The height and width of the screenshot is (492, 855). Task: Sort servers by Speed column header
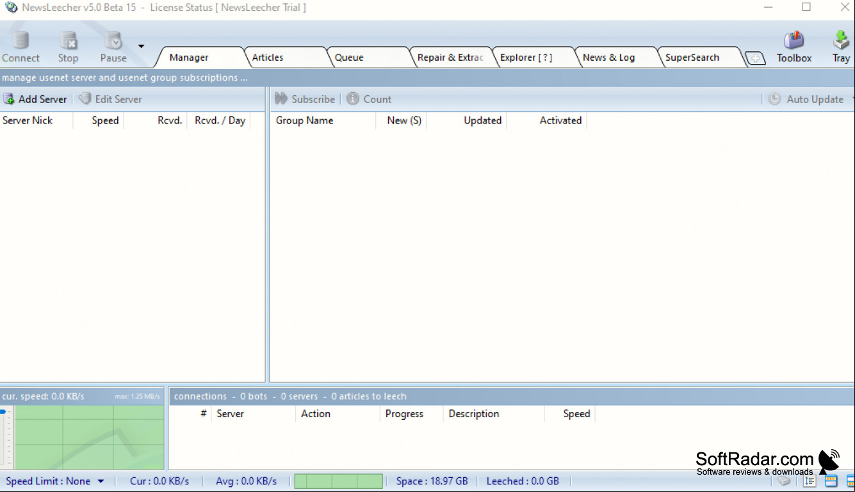tap(99, 120)
